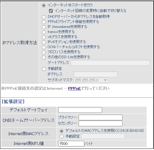Click the Internet側MTU値 field showing 1500
Viewport: 154px width, 150px height.
(71, 143)
